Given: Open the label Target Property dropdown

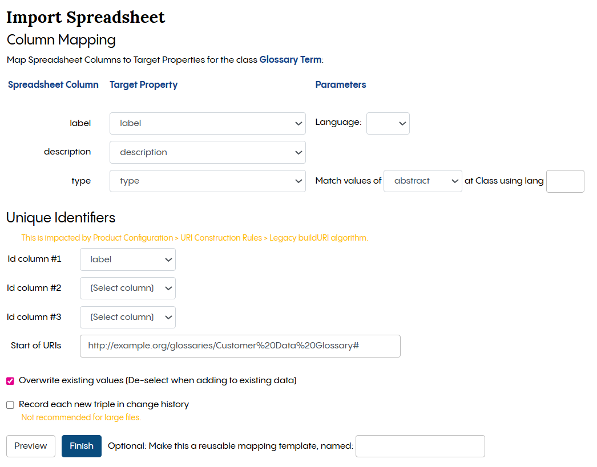Looking at the screenshot, I should pos(207,123).
